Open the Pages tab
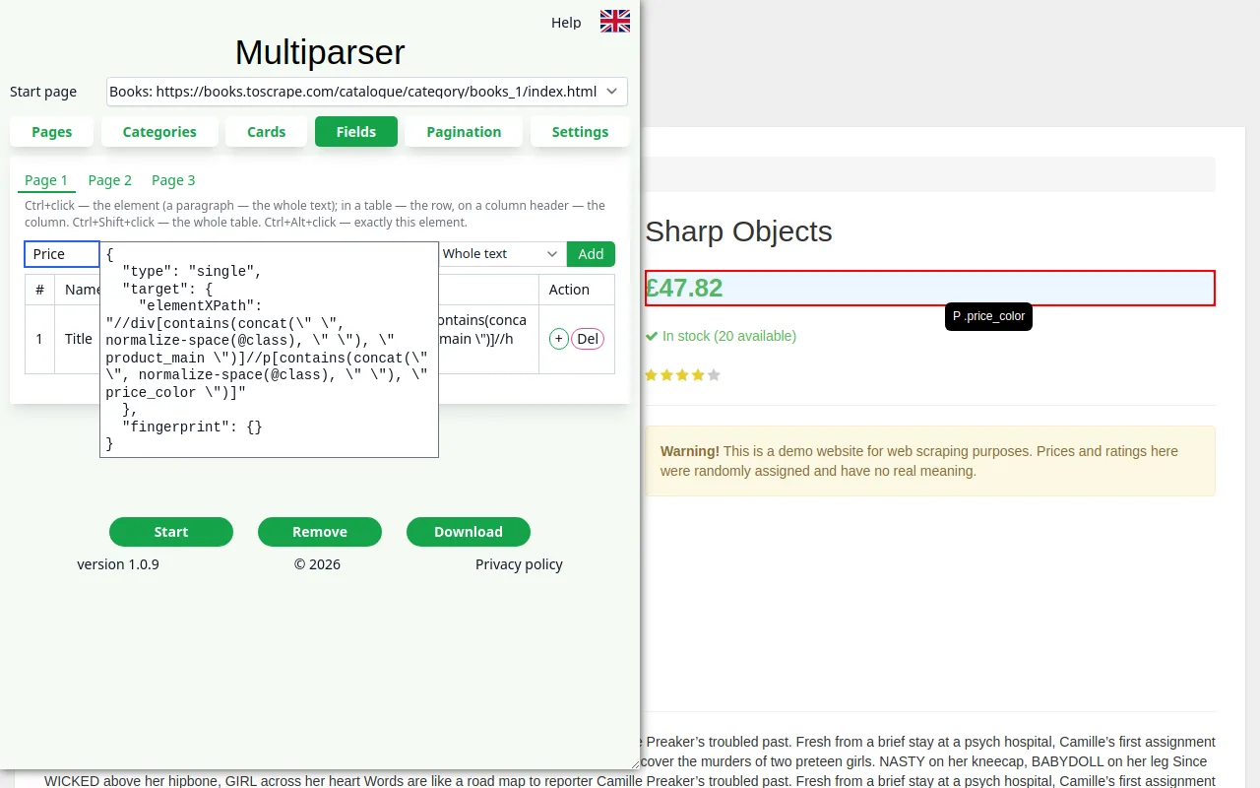The height and width of the screenshot is (788, 1260). click(x=52, y=132)
